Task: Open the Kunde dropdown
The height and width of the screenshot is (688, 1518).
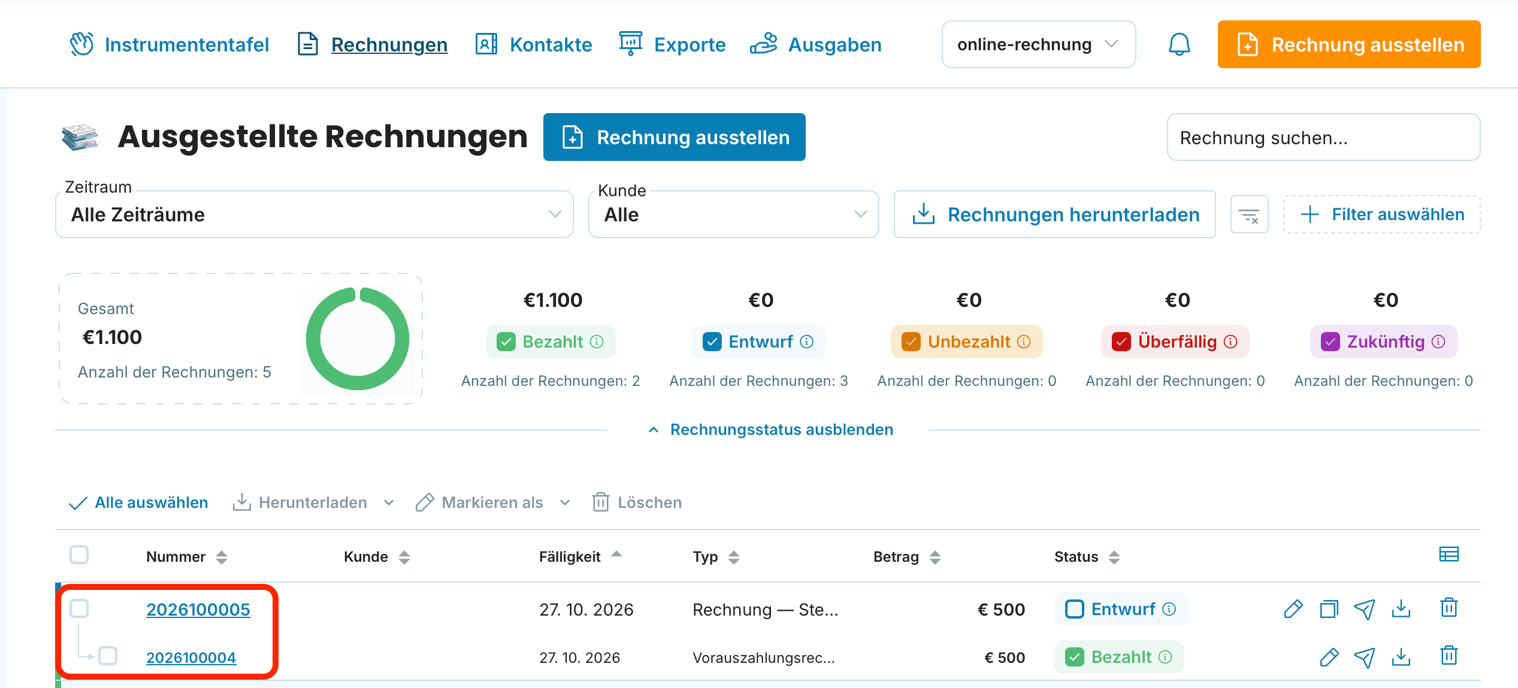Action: [x=733, y=215]
